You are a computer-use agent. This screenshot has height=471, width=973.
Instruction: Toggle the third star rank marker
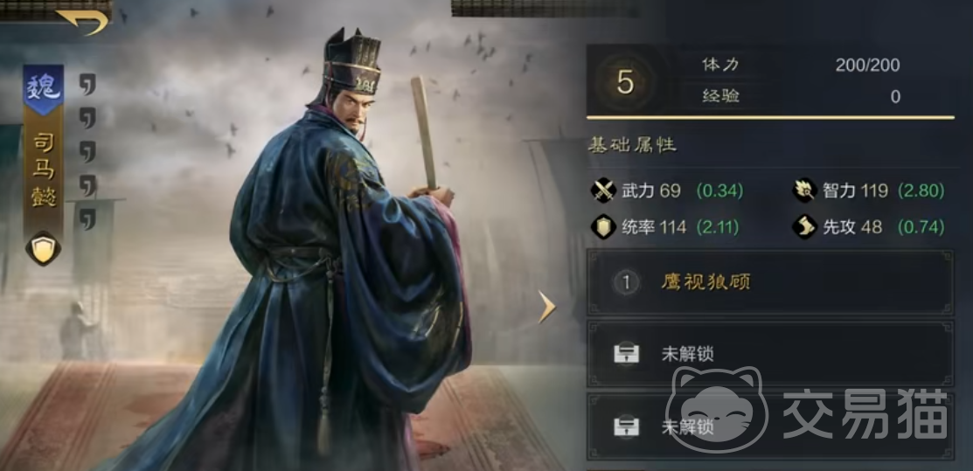tap(88, 151)
